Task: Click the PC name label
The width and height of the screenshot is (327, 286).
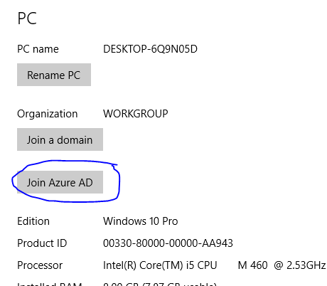Action: 38,49
